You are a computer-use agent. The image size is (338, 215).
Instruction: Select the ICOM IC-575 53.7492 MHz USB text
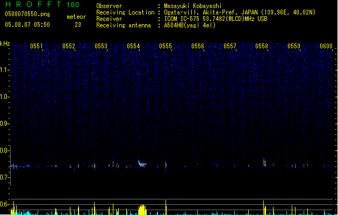coord(216,19)
